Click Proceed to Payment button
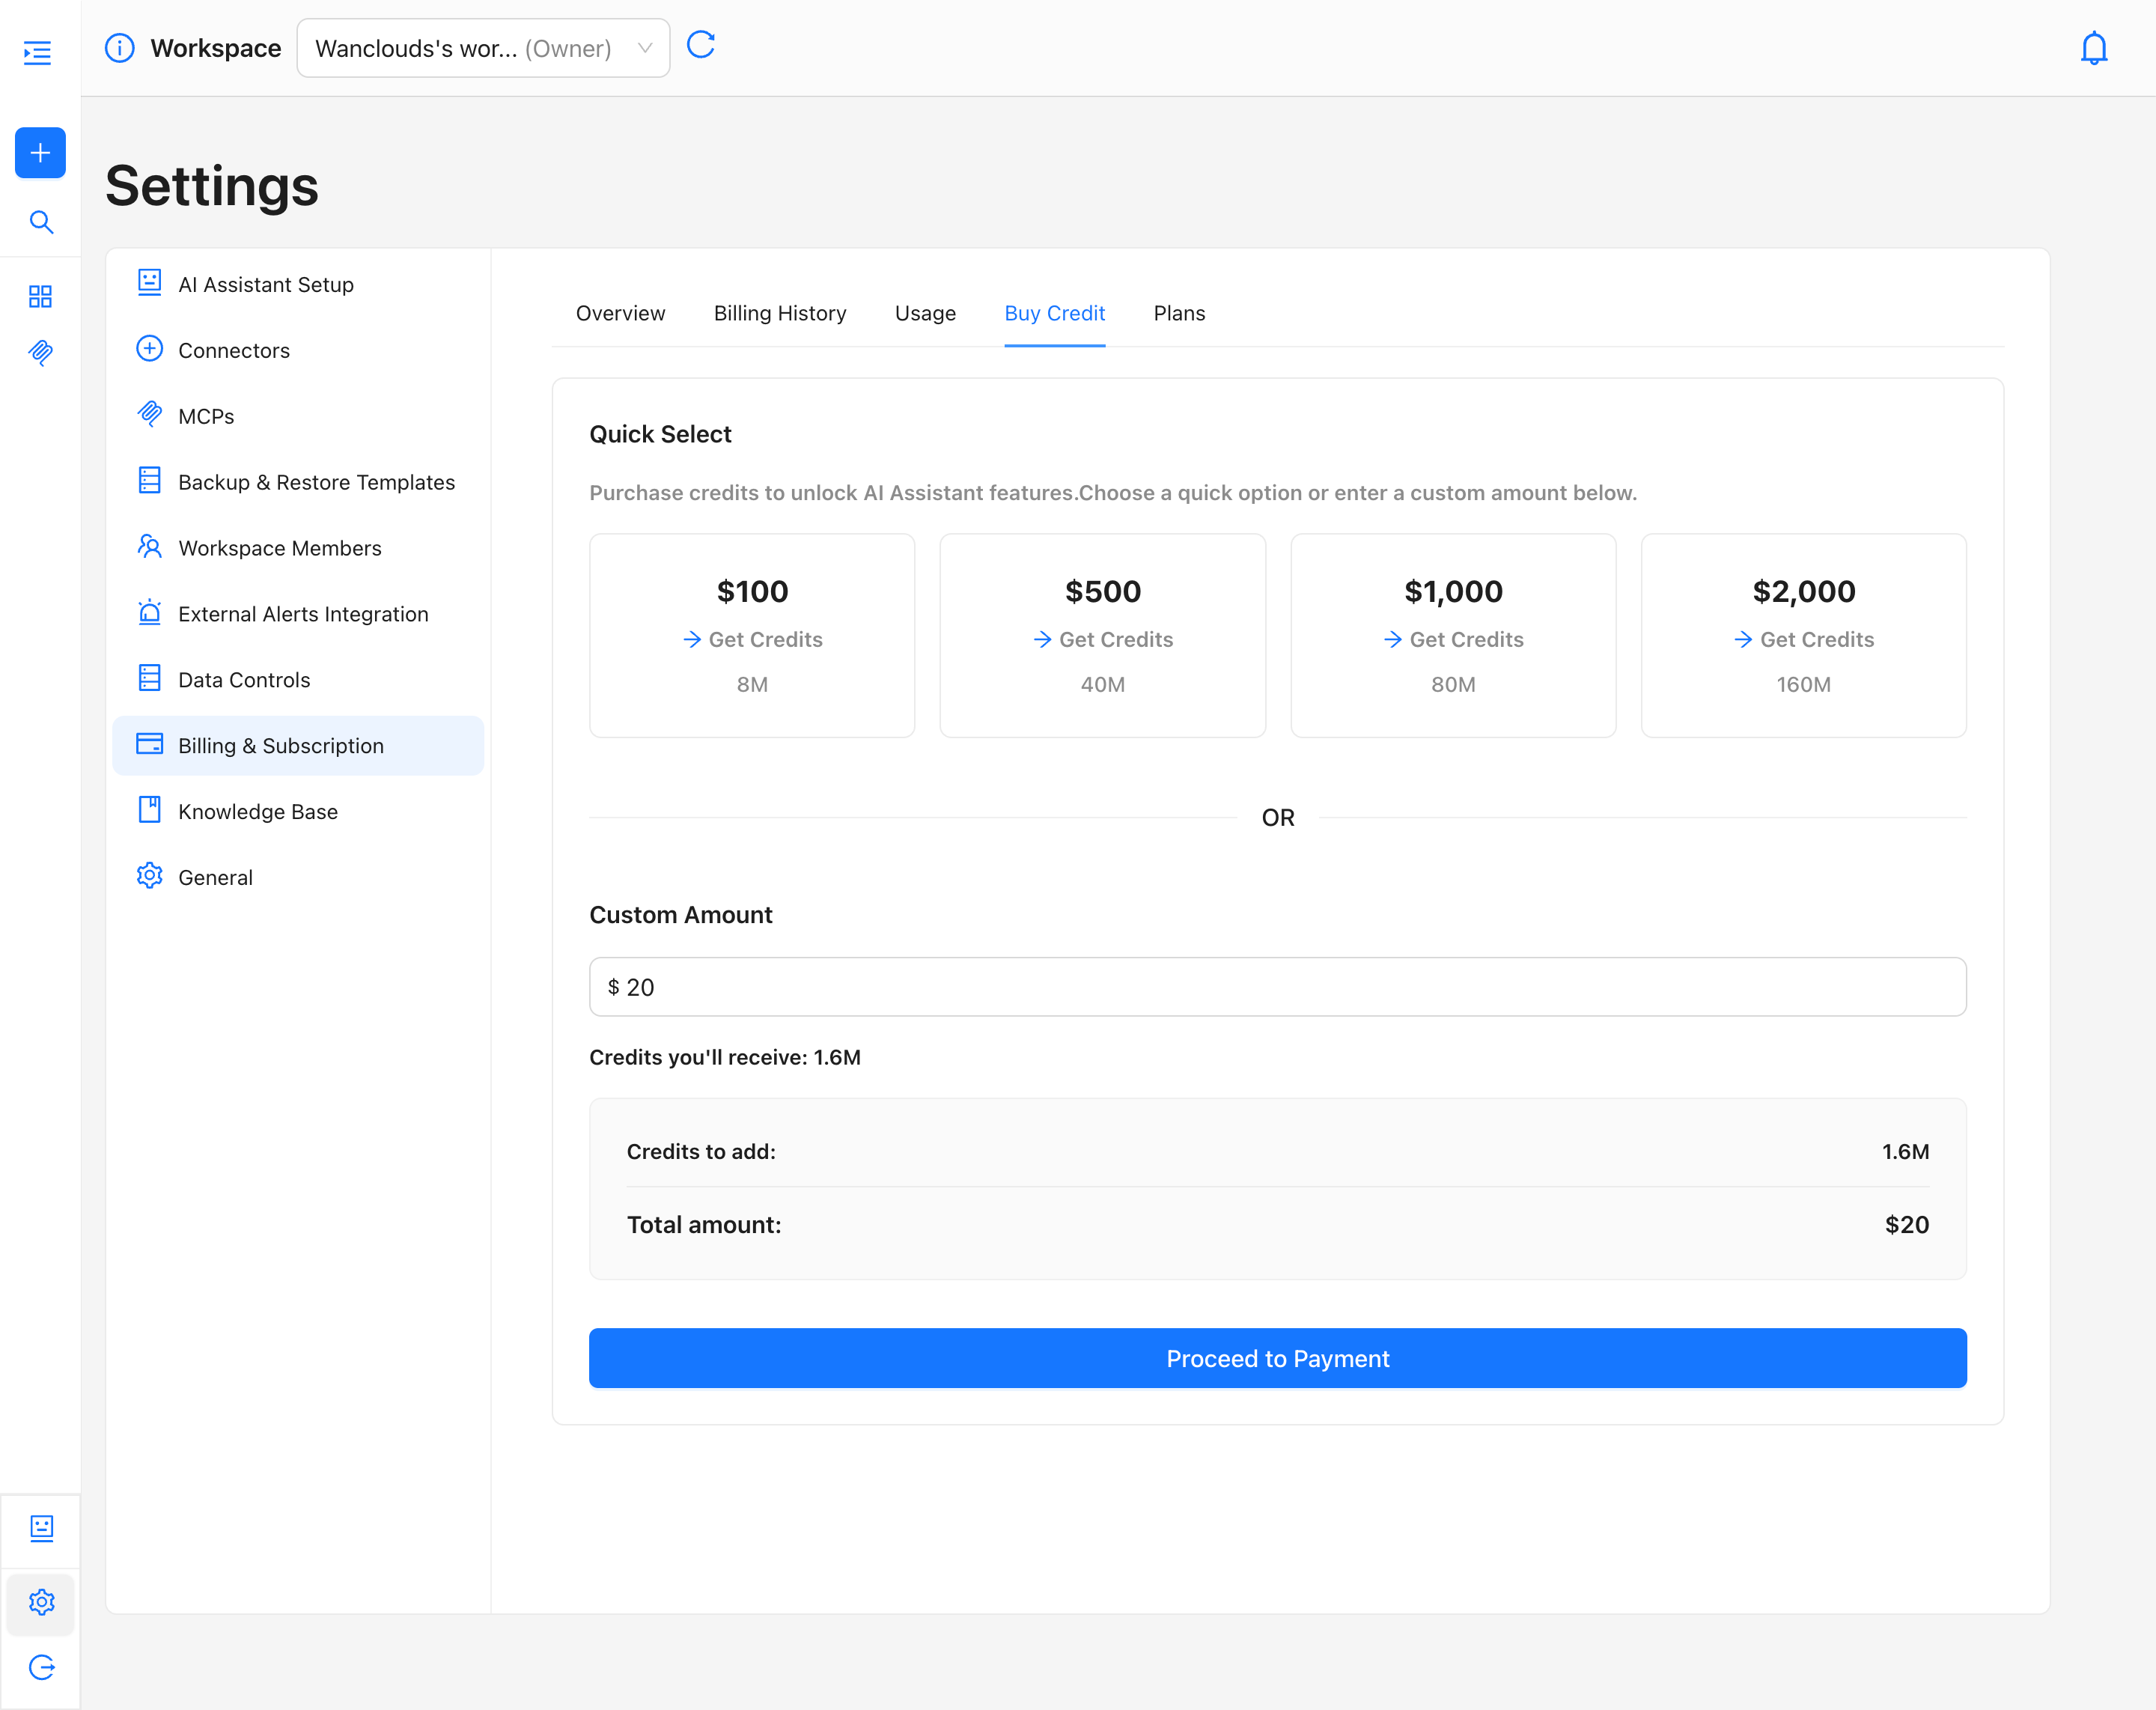The width and height of the screenshot is (2156, 1710). [1277, 1358]
